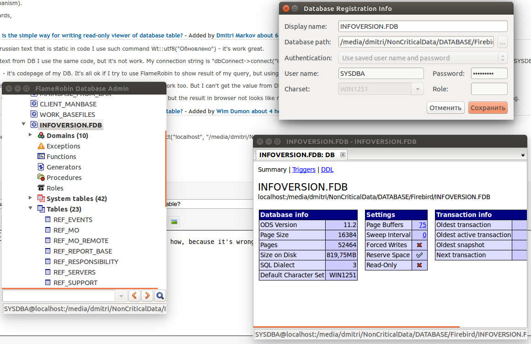Click the REF_MO_REMOTE table icon
The image size is (531, 344).
point(48,240)
